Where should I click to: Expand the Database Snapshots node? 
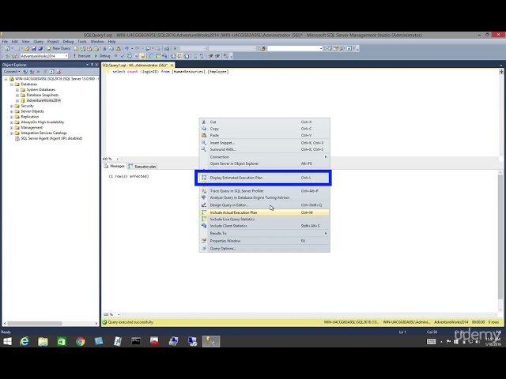[x=17, y=95]
